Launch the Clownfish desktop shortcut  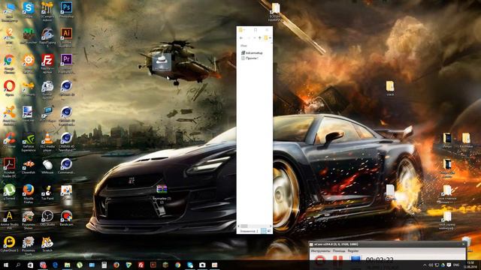(29, 166)
